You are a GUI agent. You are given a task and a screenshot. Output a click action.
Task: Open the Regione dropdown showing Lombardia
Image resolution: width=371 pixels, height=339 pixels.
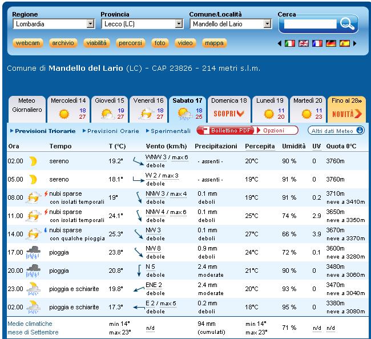tap(54, 24)
